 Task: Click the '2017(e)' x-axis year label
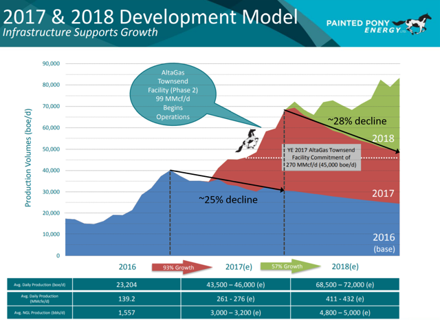click(239, 267)
